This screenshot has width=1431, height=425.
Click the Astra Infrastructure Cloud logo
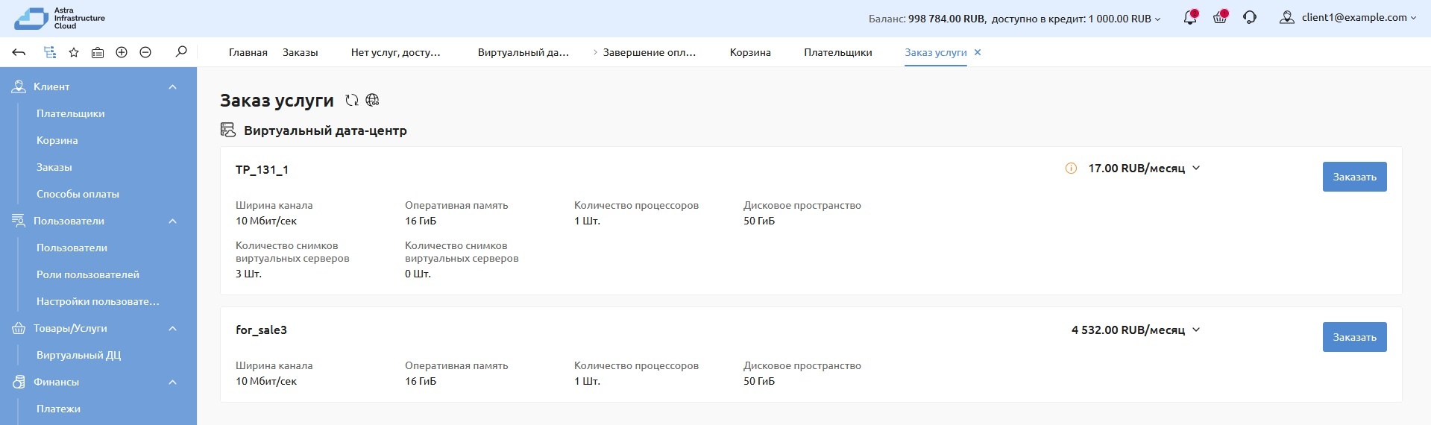click(60, 18)
